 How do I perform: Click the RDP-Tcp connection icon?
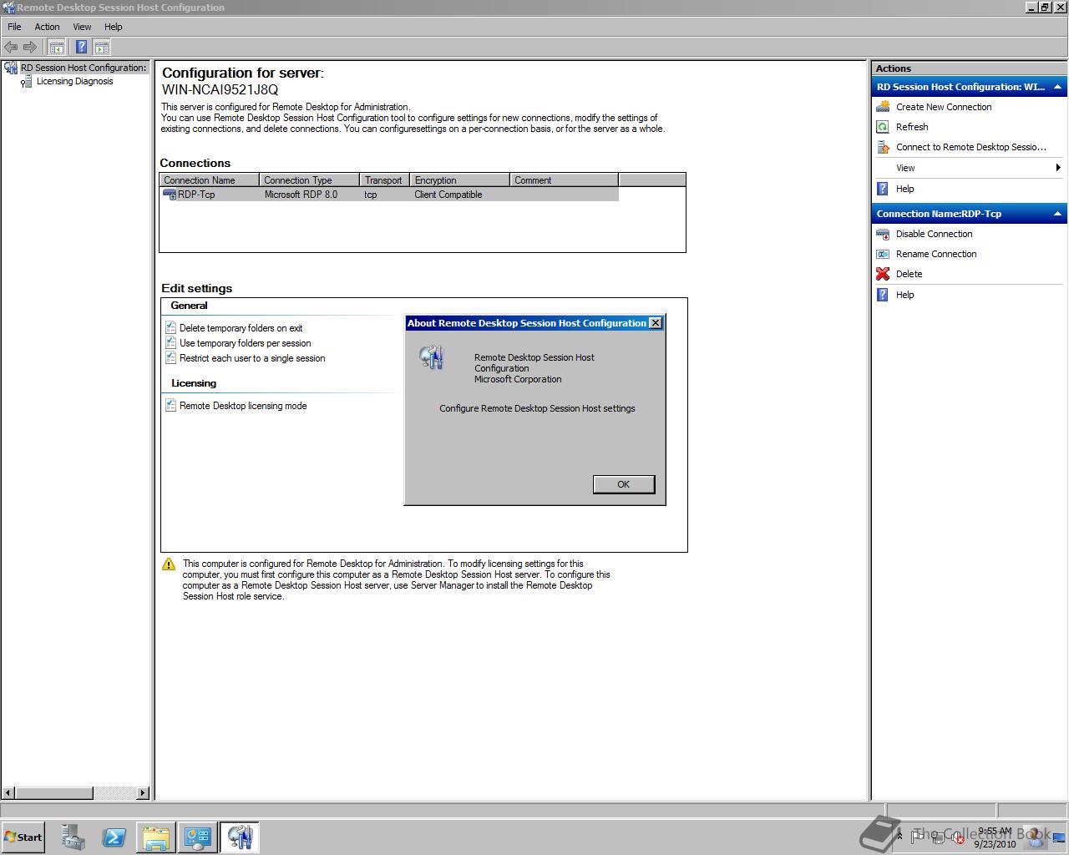170,195
